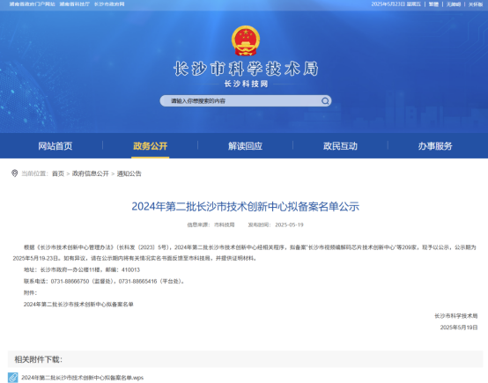This screenshot has height=383, width=488.
Task: Open the 政民互动 navigation tab
Action: 340,146
